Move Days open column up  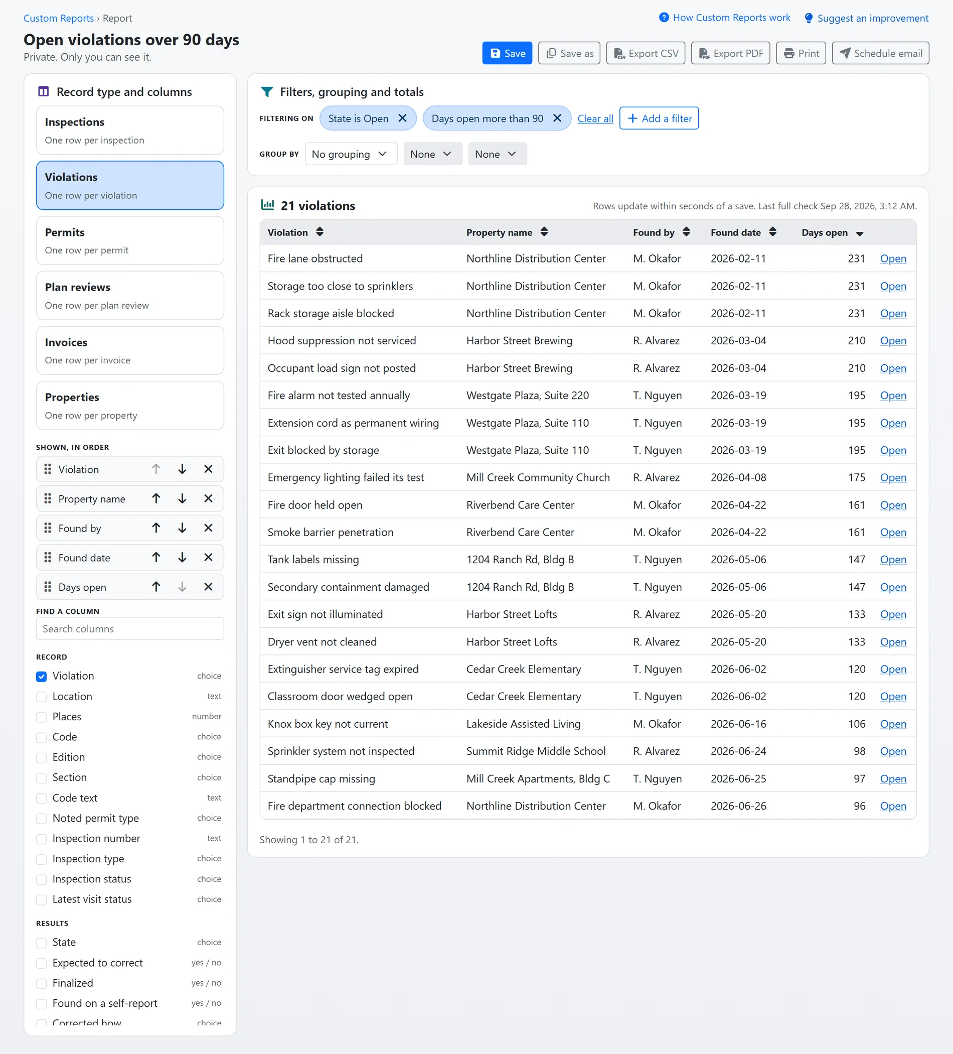155,587
